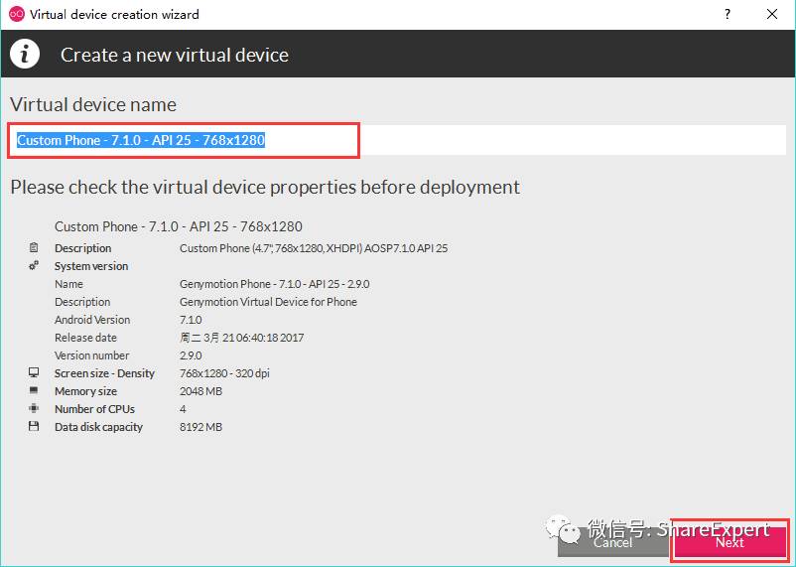Image resolution: width=796 pixels, height=567 pixels.
Task: Click the Virtual device name input field
Action: click(x=397, y=140)
